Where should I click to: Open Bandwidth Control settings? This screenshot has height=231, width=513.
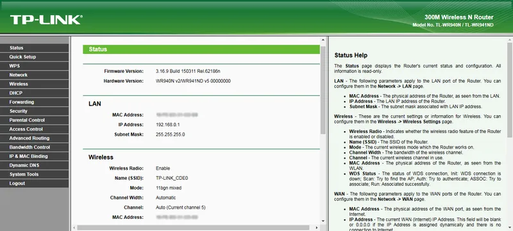(35, 147)
